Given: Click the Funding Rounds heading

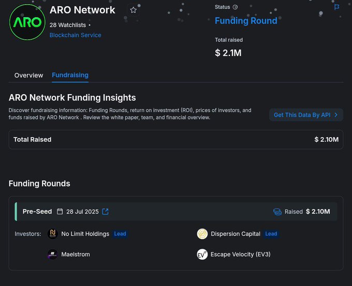Looking at the screenshot, I should coord(39,184).
